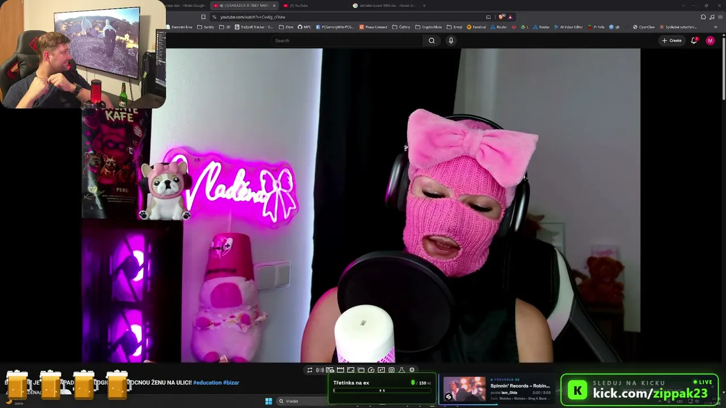Open the AI Video Editor bookmark
This screenshot has height=408, width=726.
(568, 27)
